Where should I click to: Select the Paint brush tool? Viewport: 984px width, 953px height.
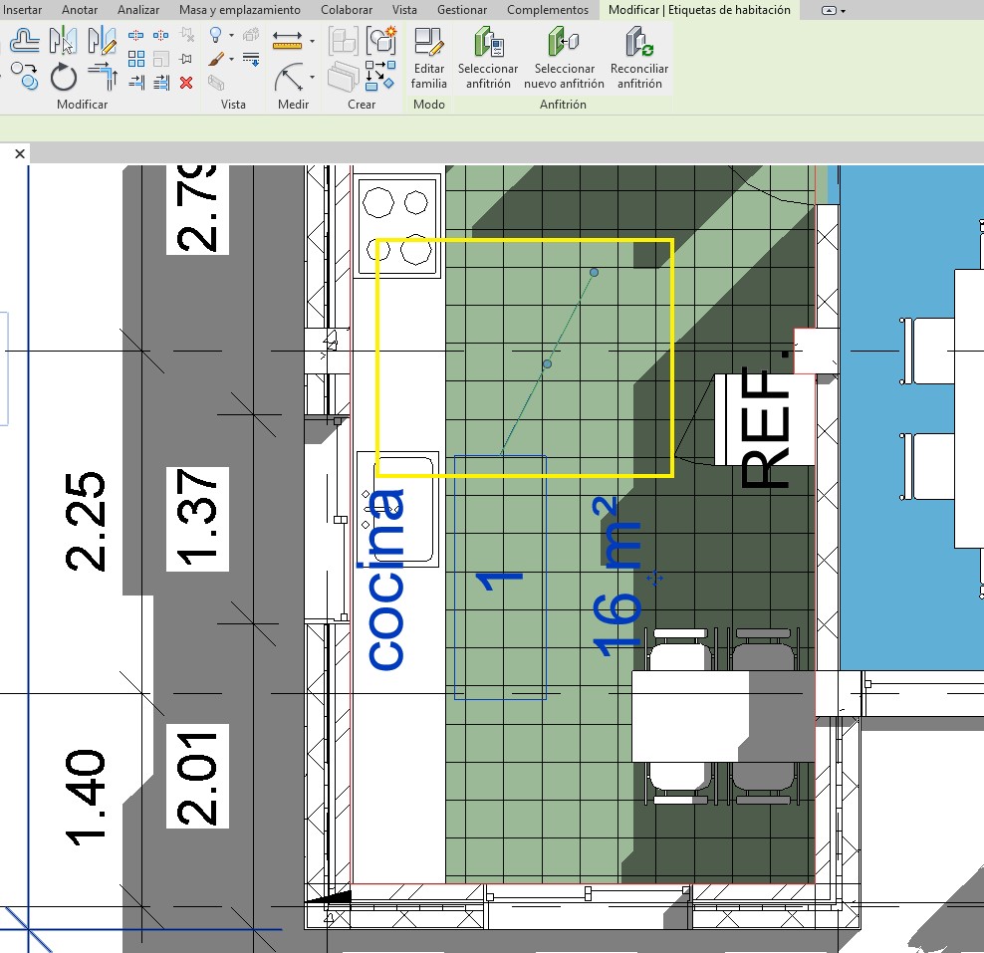[x=215, y=59]
